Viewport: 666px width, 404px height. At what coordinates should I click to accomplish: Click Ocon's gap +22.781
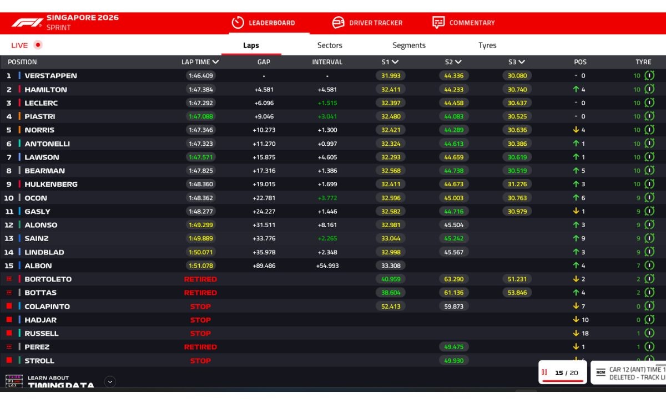264,198
